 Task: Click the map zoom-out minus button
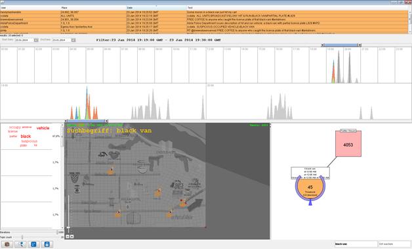point(68,237)
